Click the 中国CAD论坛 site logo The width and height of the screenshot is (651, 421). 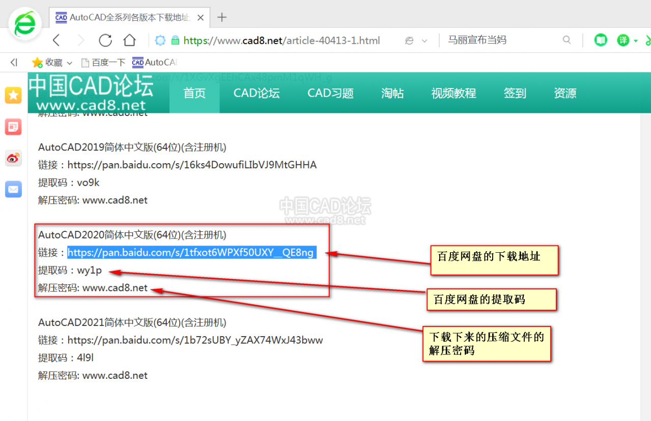(x=91, y=93)
